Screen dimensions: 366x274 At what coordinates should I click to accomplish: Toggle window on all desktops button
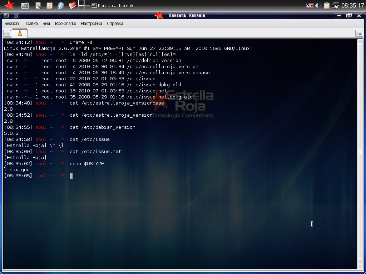(16, 15)
